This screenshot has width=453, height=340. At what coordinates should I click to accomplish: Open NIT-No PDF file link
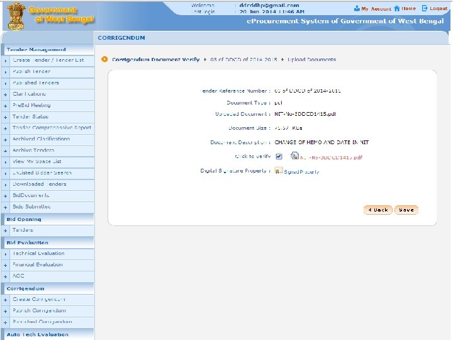coord(331,157)
